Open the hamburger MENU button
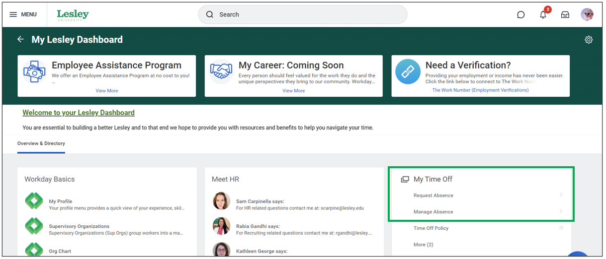This screenshot has height=259, width=606. (x=23, y=14)
